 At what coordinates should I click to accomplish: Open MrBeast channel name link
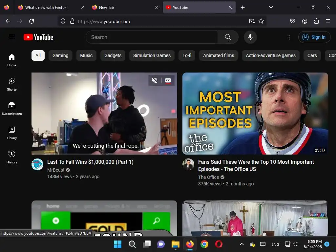pos(56,170)
